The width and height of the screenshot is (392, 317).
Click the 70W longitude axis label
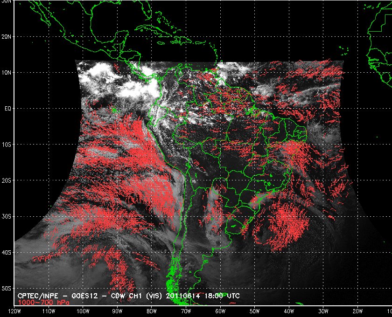[x=186, y=311]
